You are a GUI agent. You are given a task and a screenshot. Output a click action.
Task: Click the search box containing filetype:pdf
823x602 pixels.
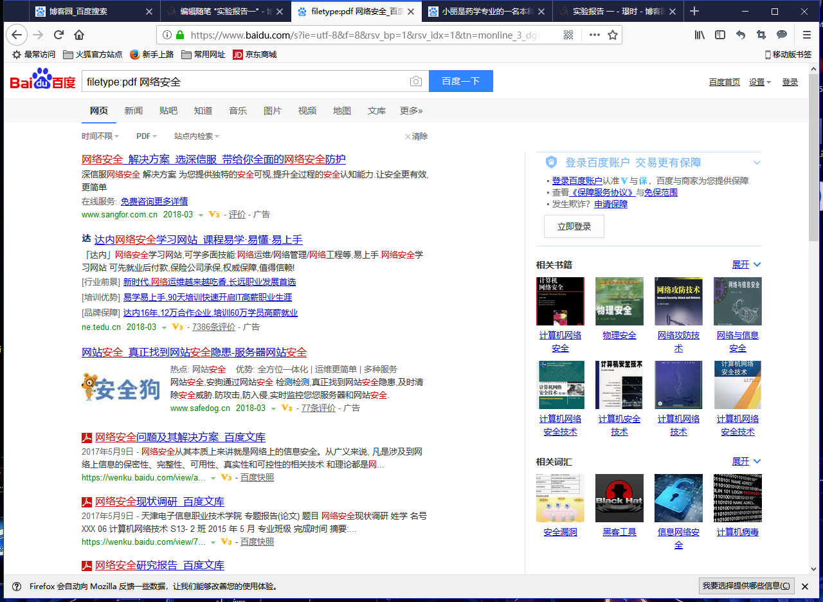tap(244, 82)
